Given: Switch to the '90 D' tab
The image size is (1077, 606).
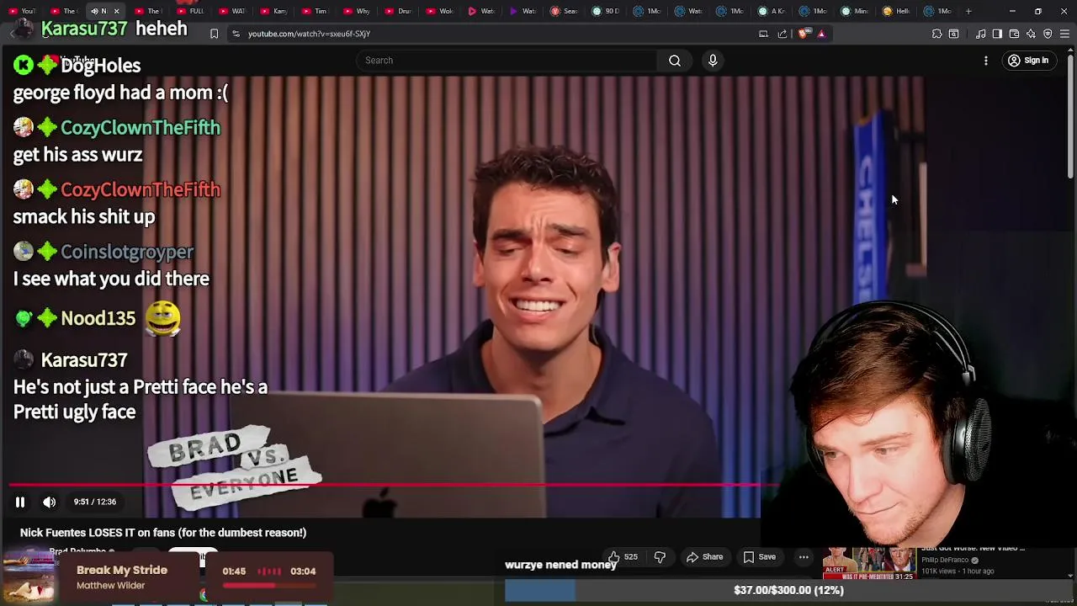Looking at the screenshot, I should [605, 11].
